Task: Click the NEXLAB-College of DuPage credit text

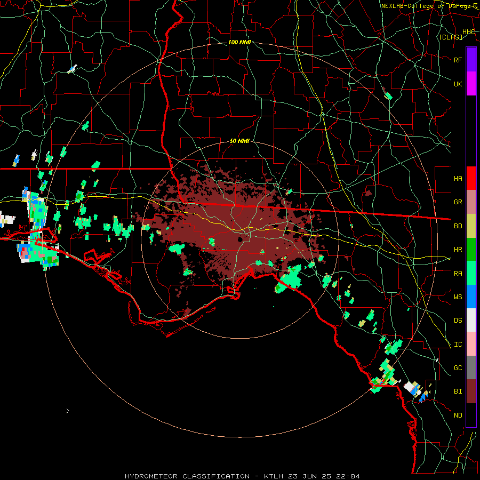Action: (x=429, y=6)
